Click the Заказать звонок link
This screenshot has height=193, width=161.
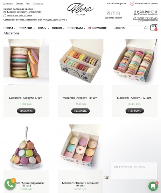[x=113, y=18]
